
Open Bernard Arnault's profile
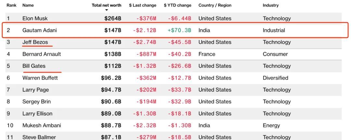click(42, 54)
